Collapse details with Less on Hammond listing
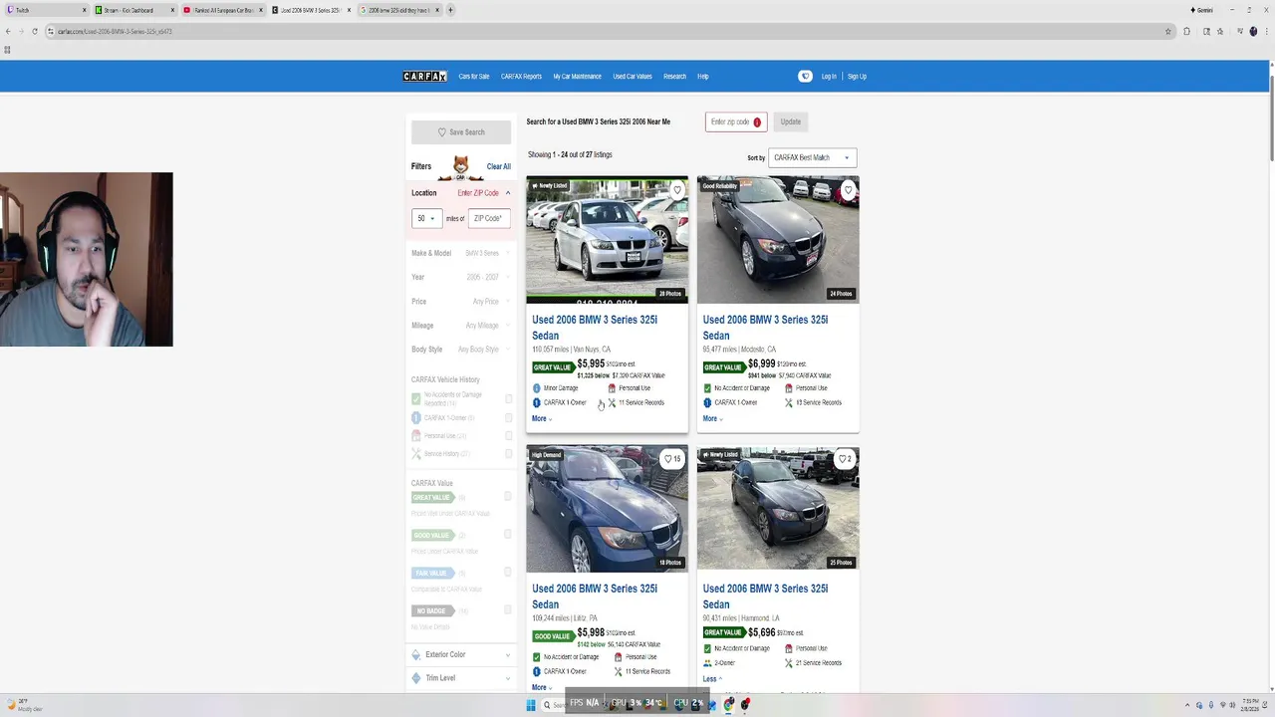This screenshot has width=1275, height=717. 712,679
